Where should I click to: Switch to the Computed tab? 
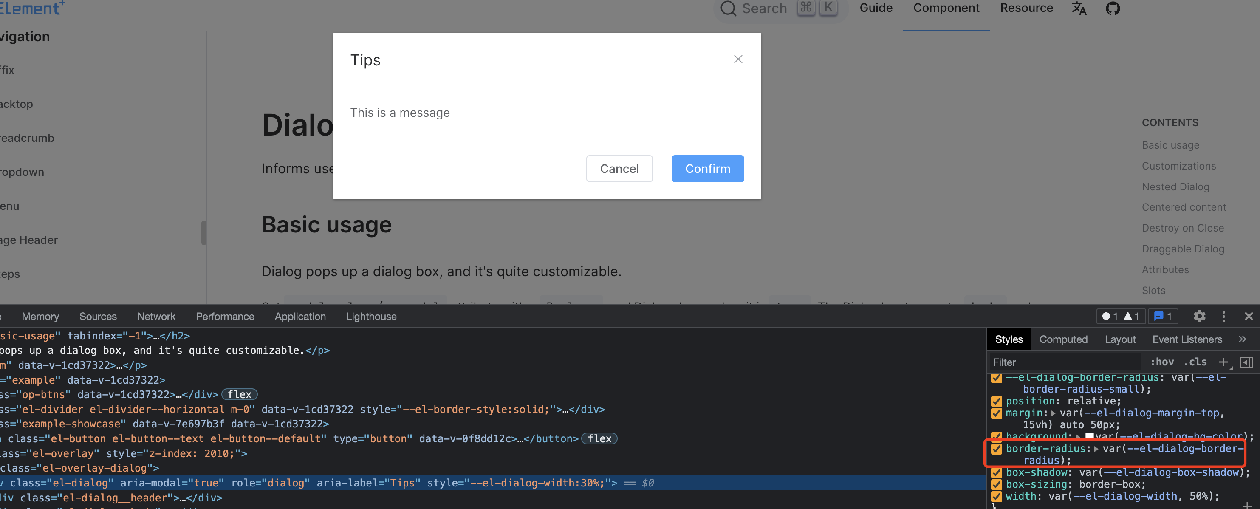[x=1063, y=339]
